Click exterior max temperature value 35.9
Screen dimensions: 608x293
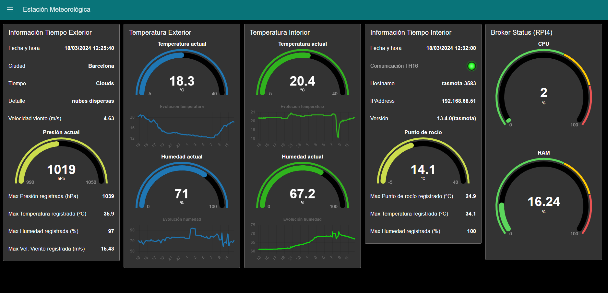109,214
